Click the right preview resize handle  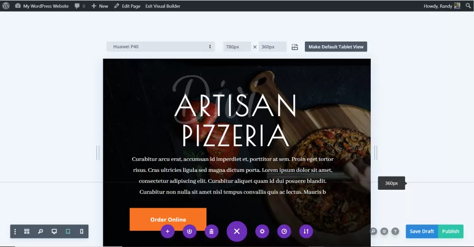376,152
